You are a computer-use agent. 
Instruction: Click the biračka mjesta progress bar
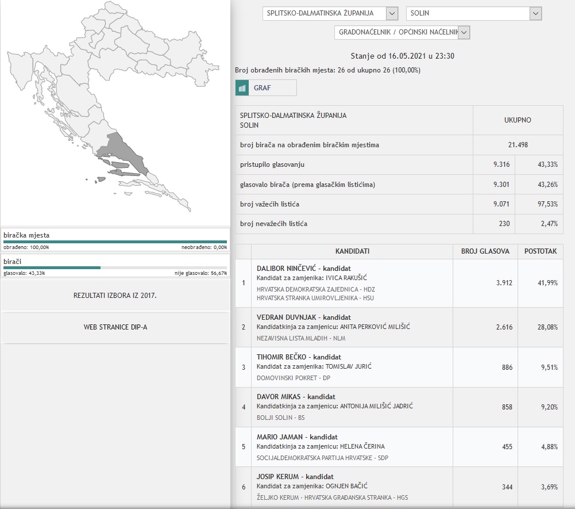click(115, 242)
